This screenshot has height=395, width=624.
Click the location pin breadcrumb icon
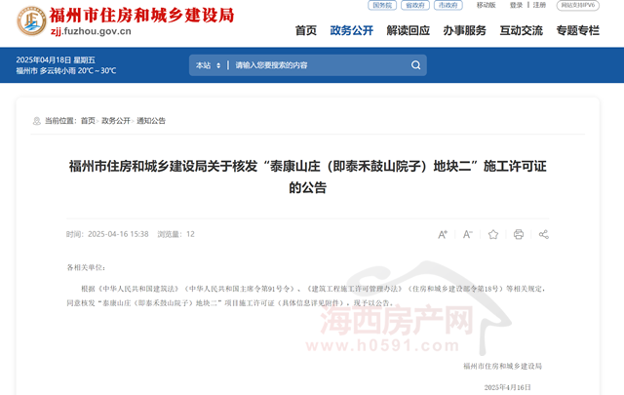(x=37, y=121)
